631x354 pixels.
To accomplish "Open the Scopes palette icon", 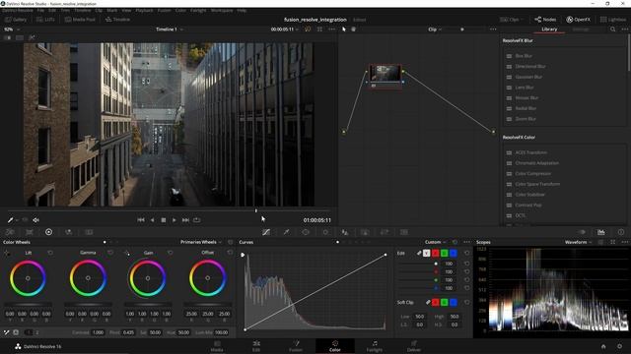I will pos(600,232).
